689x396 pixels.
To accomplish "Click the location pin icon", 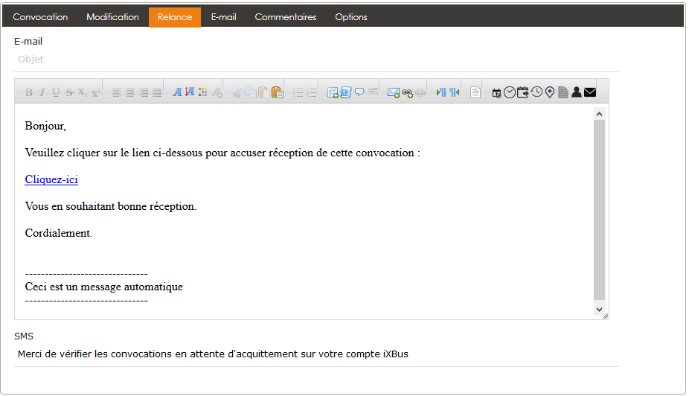I will [550, 92].
